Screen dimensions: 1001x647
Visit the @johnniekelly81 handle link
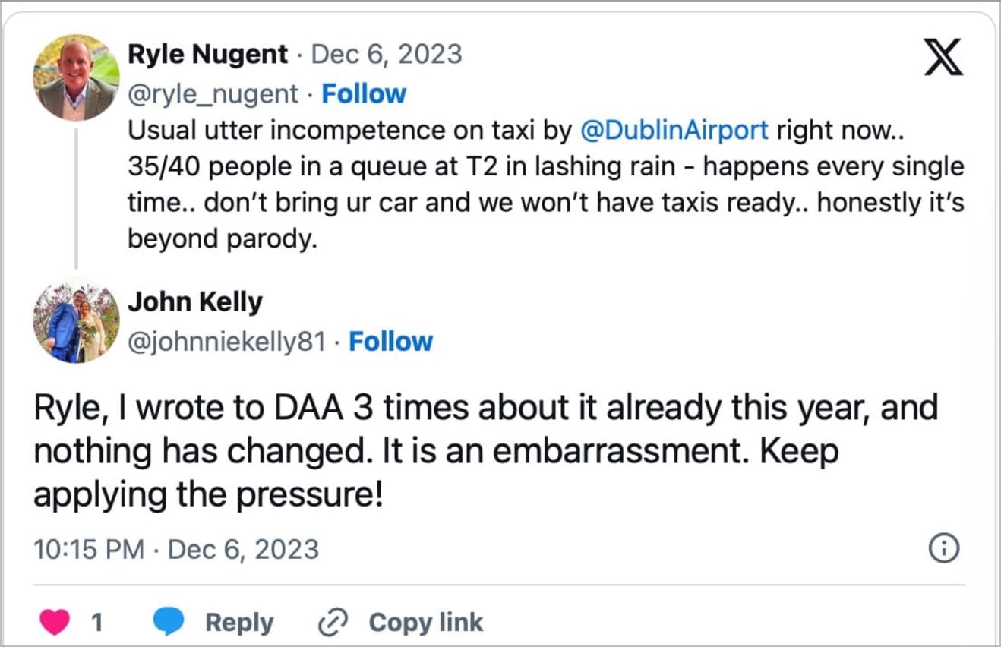[x=226, y=342]
